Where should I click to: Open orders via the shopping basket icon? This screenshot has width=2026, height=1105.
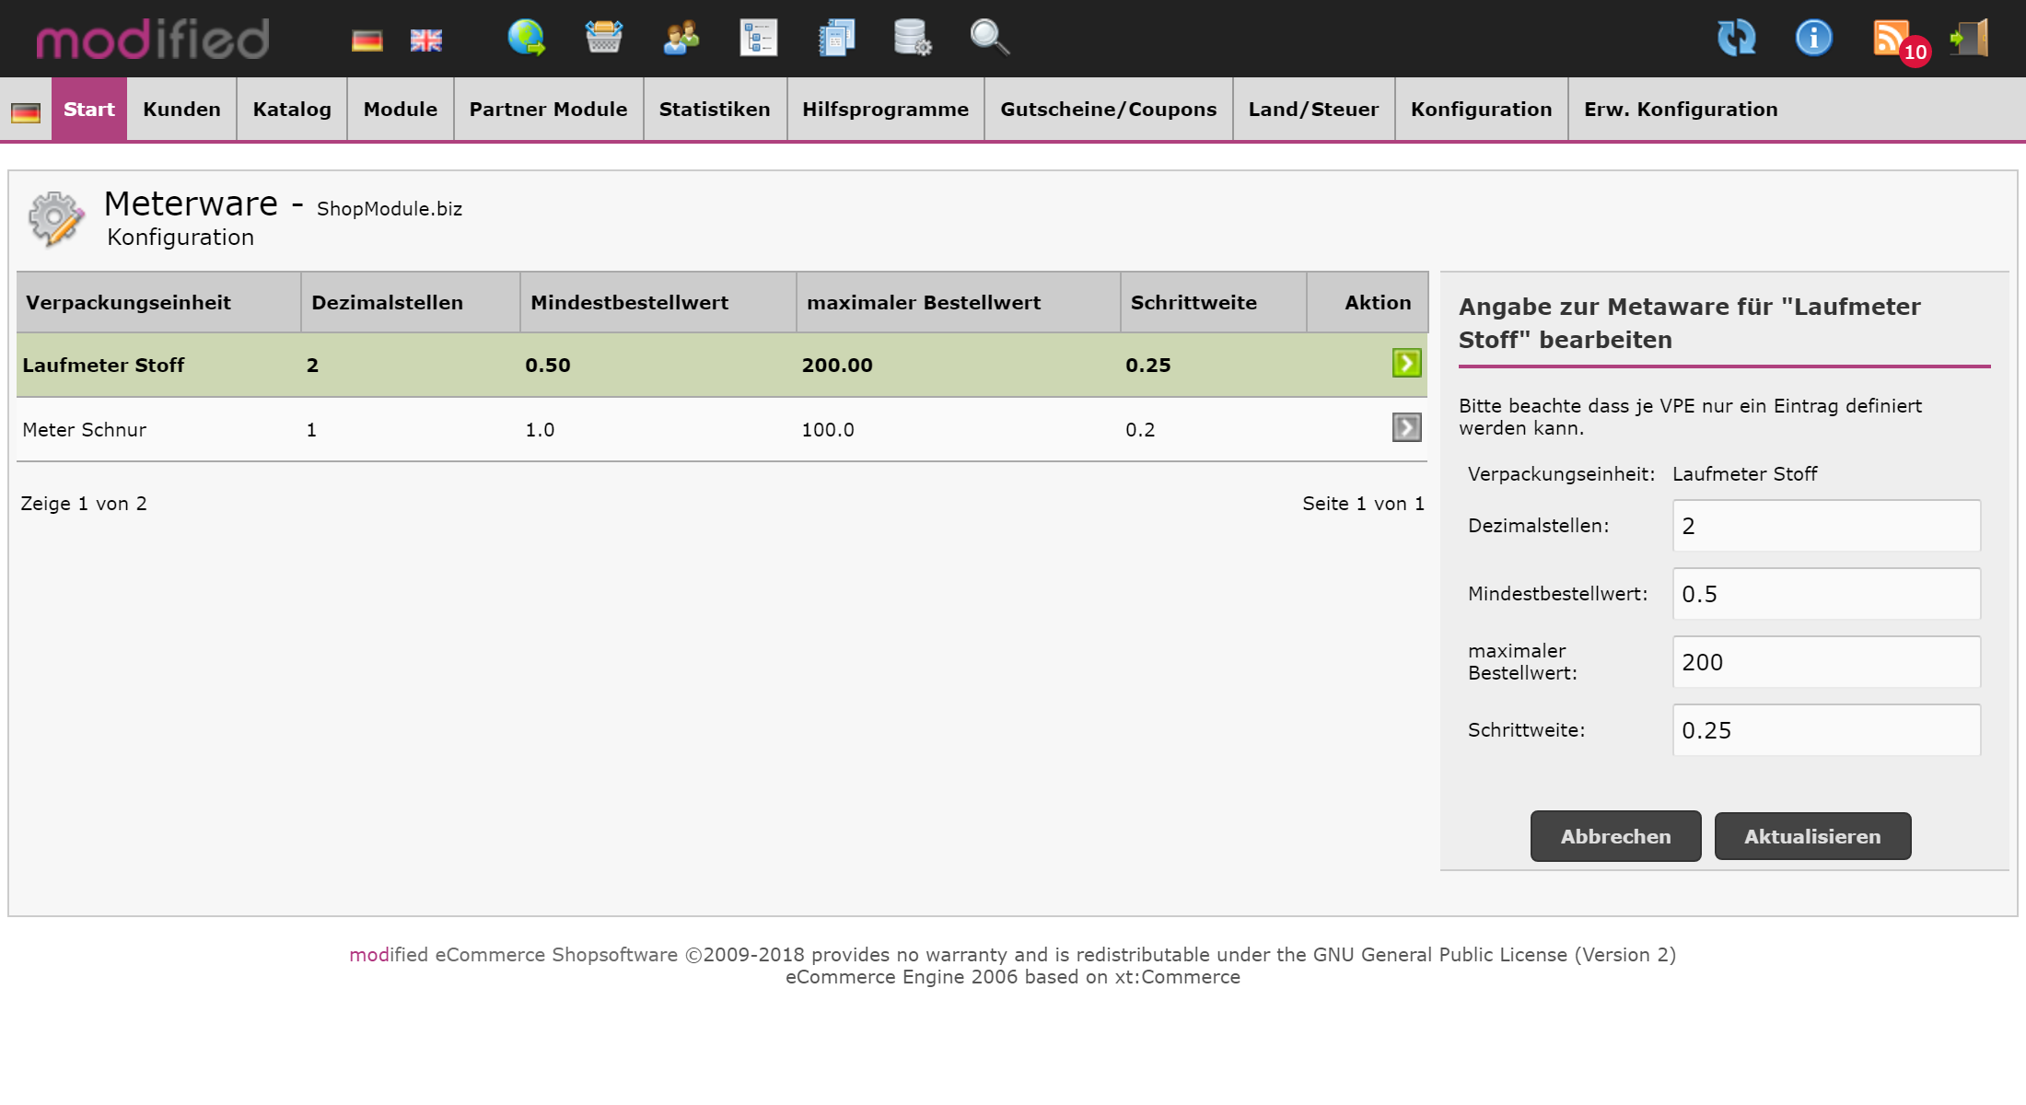603,39
